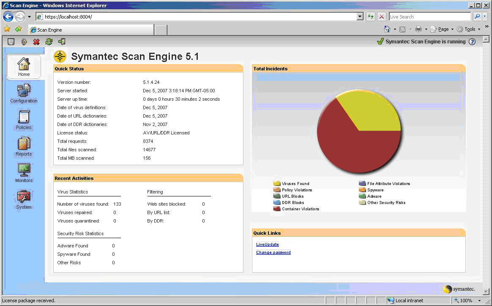Viewport: 492px width, 306px height.
Task: Expand the Live Search options dropdown
Action: pos(485,16)
